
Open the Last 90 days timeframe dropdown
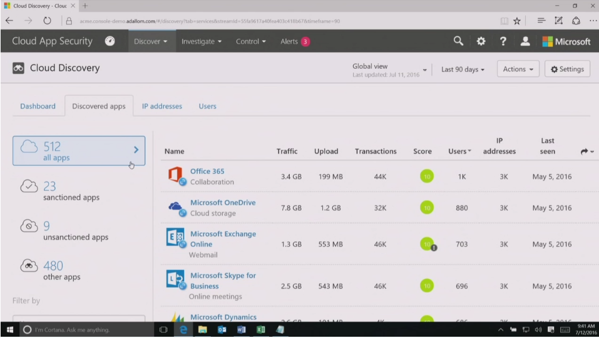pos(463,69)
